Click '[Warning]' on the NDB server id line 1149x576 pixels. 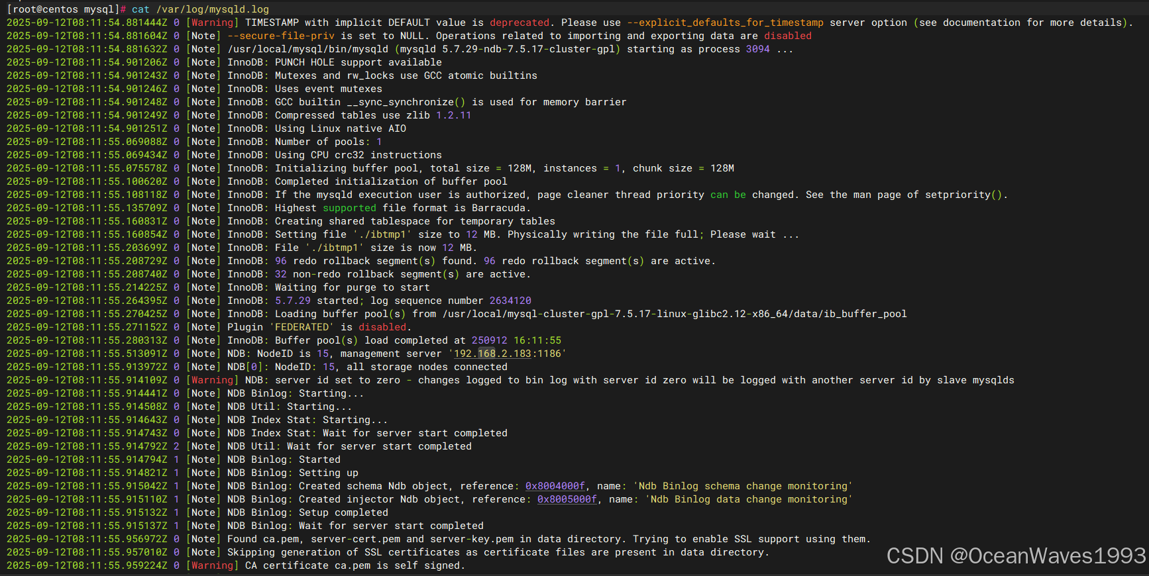click(x=212, y=380)
